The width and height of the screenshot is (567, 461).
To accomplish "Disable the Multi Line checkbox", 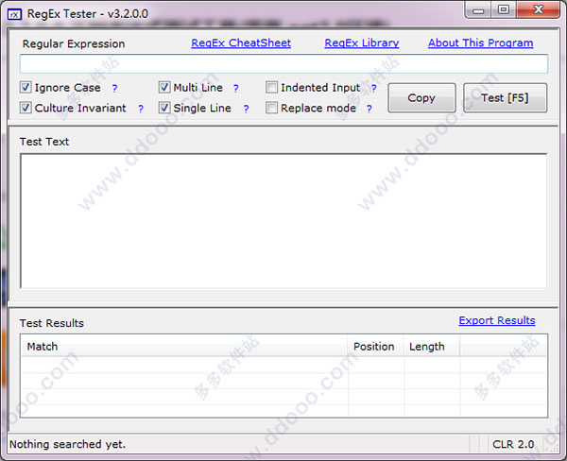I will pyautogui.click(x=164, y=87).
